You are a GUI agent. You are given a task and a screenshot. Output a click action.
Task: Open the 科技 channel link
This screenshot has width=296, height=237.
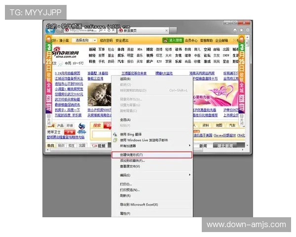pyautogui.click(x=92, y=62)
